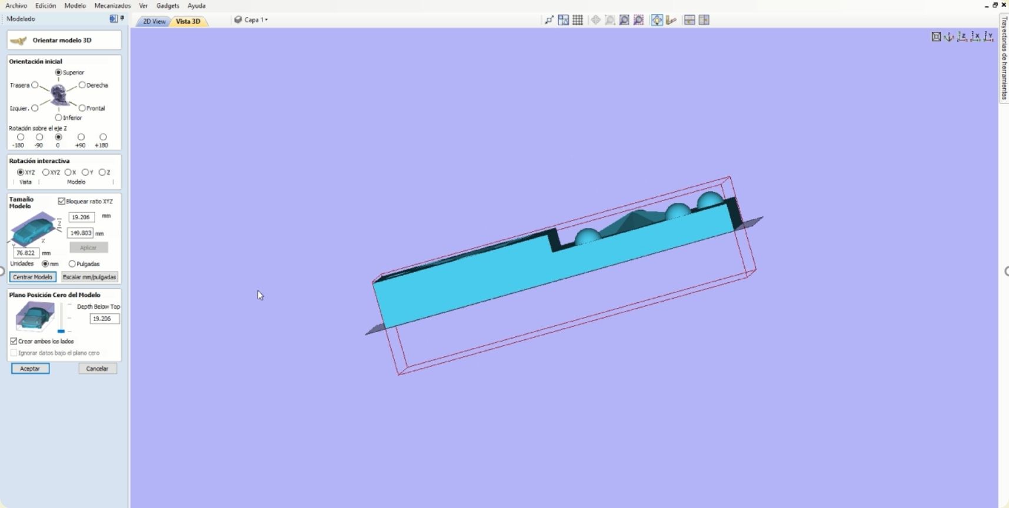
Task: Click the smart snapping shapes icon
Action: pyautogui.click(x=564, y=20)
